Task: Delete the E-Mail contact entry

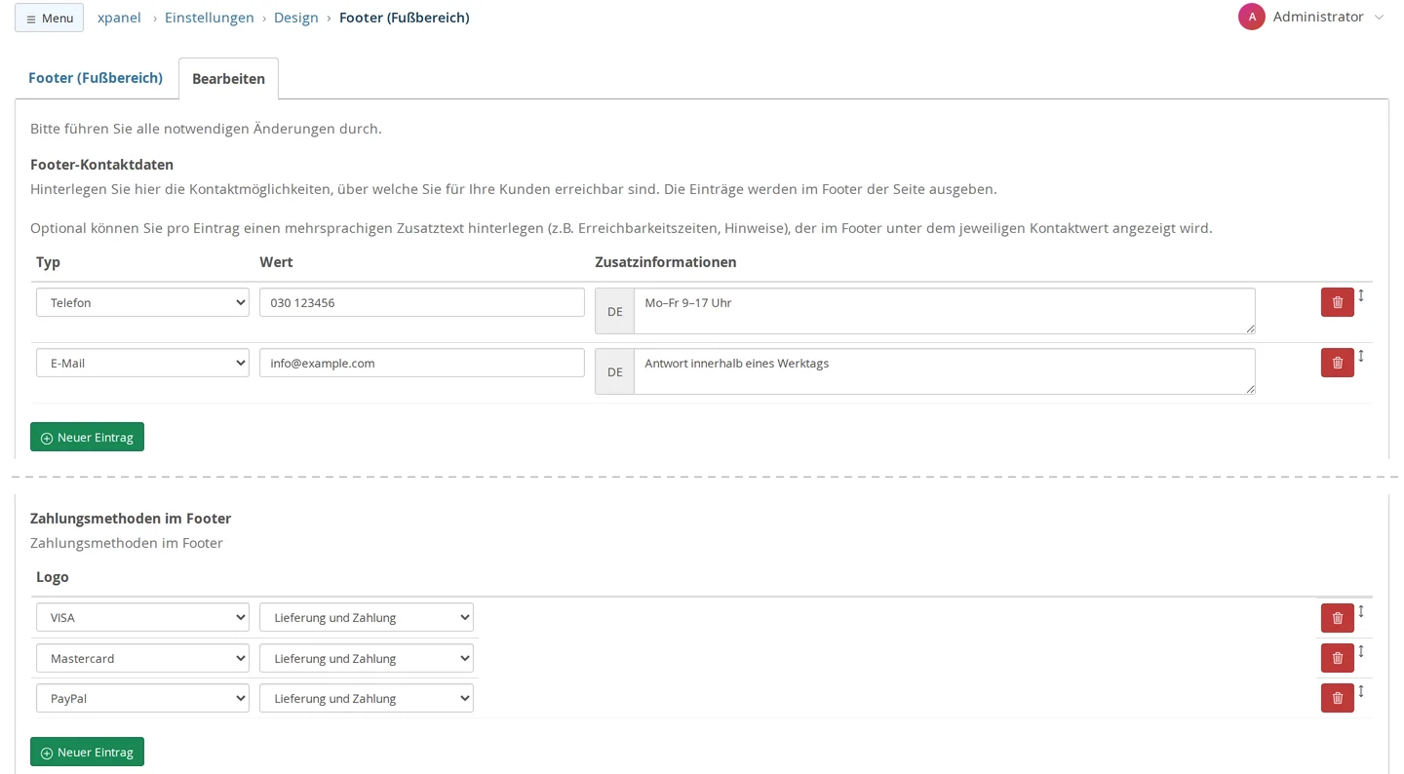Action: pos(1337,363)
